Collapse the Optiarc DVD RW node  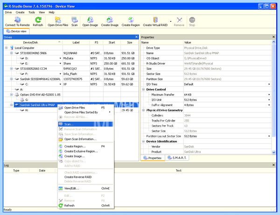pos(11,94)
